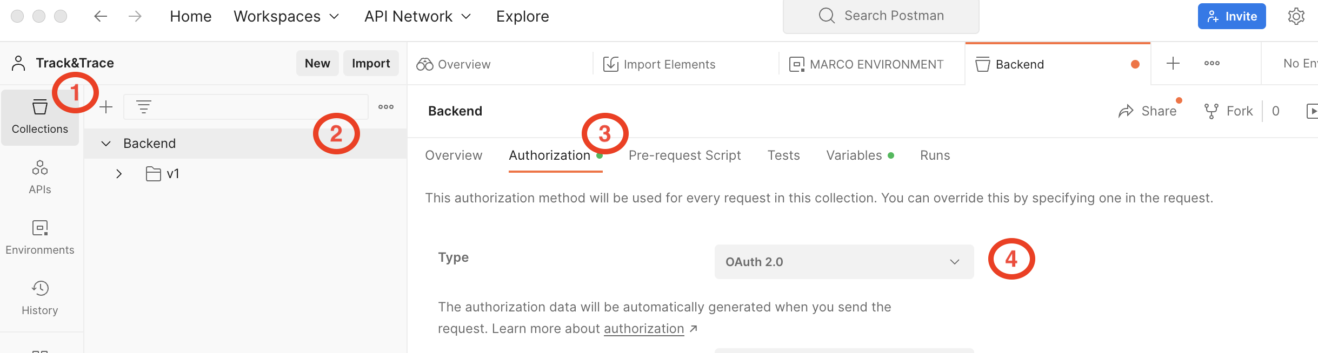Collapse the Backend collection chevron
The width and height of the screenshot is (1318, 353).
106,144
